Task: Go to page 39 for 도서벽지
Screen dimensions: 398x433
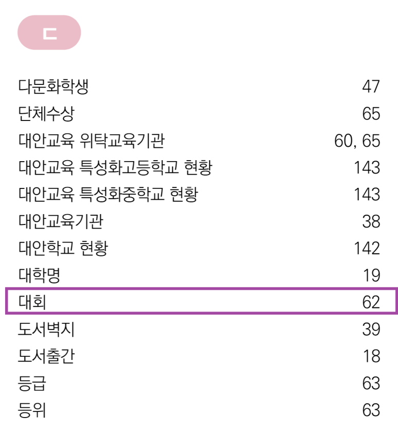Action: 370,330
